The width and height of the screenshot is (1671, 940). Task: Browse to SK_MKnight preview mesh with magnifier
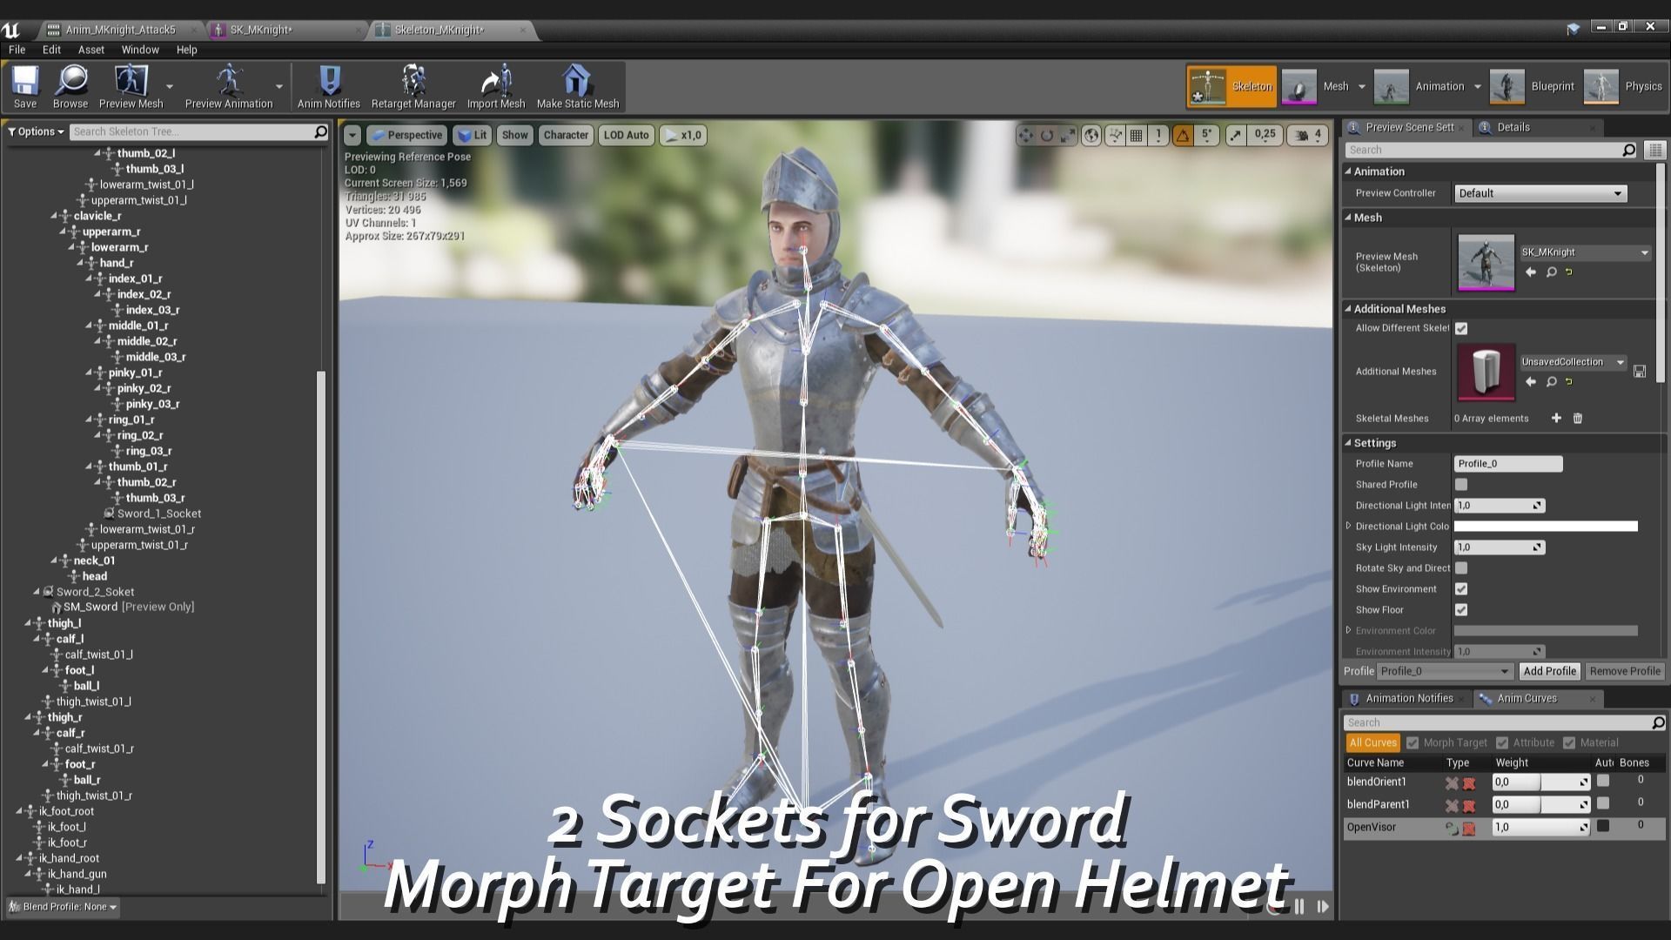click(1551, 272)
